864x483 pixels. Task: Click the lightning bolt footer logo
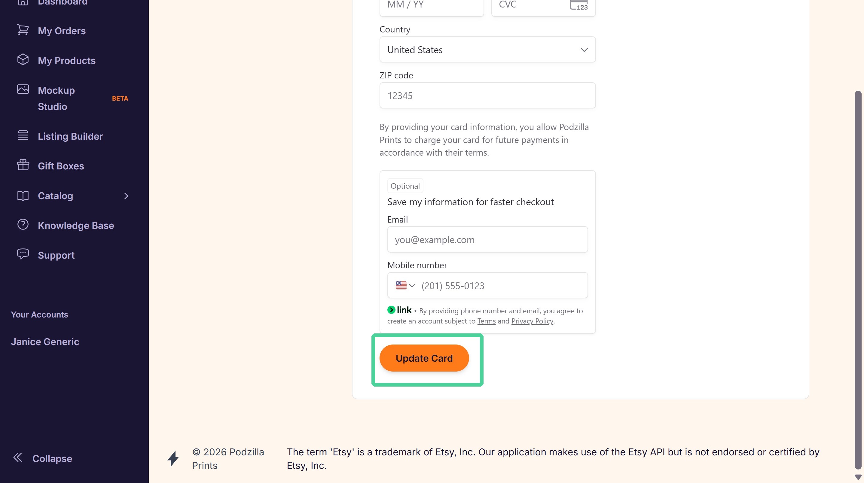[x=173, y=459]
